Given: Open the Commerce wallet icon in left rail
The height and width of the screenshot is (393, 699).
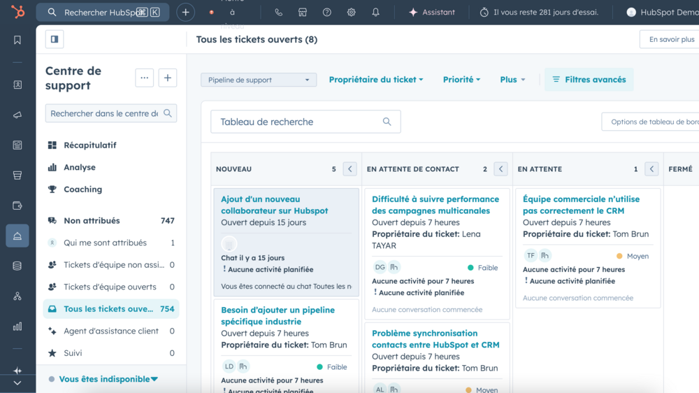Looking at the screenshot, I should pos(17,206).
